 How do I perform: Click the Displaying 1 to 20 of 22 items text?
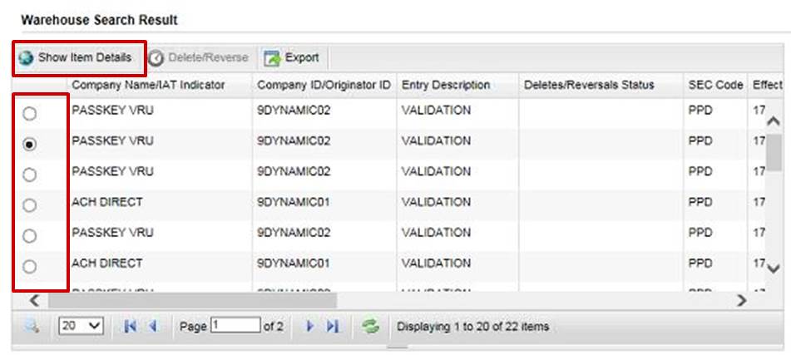pos(472,327)
